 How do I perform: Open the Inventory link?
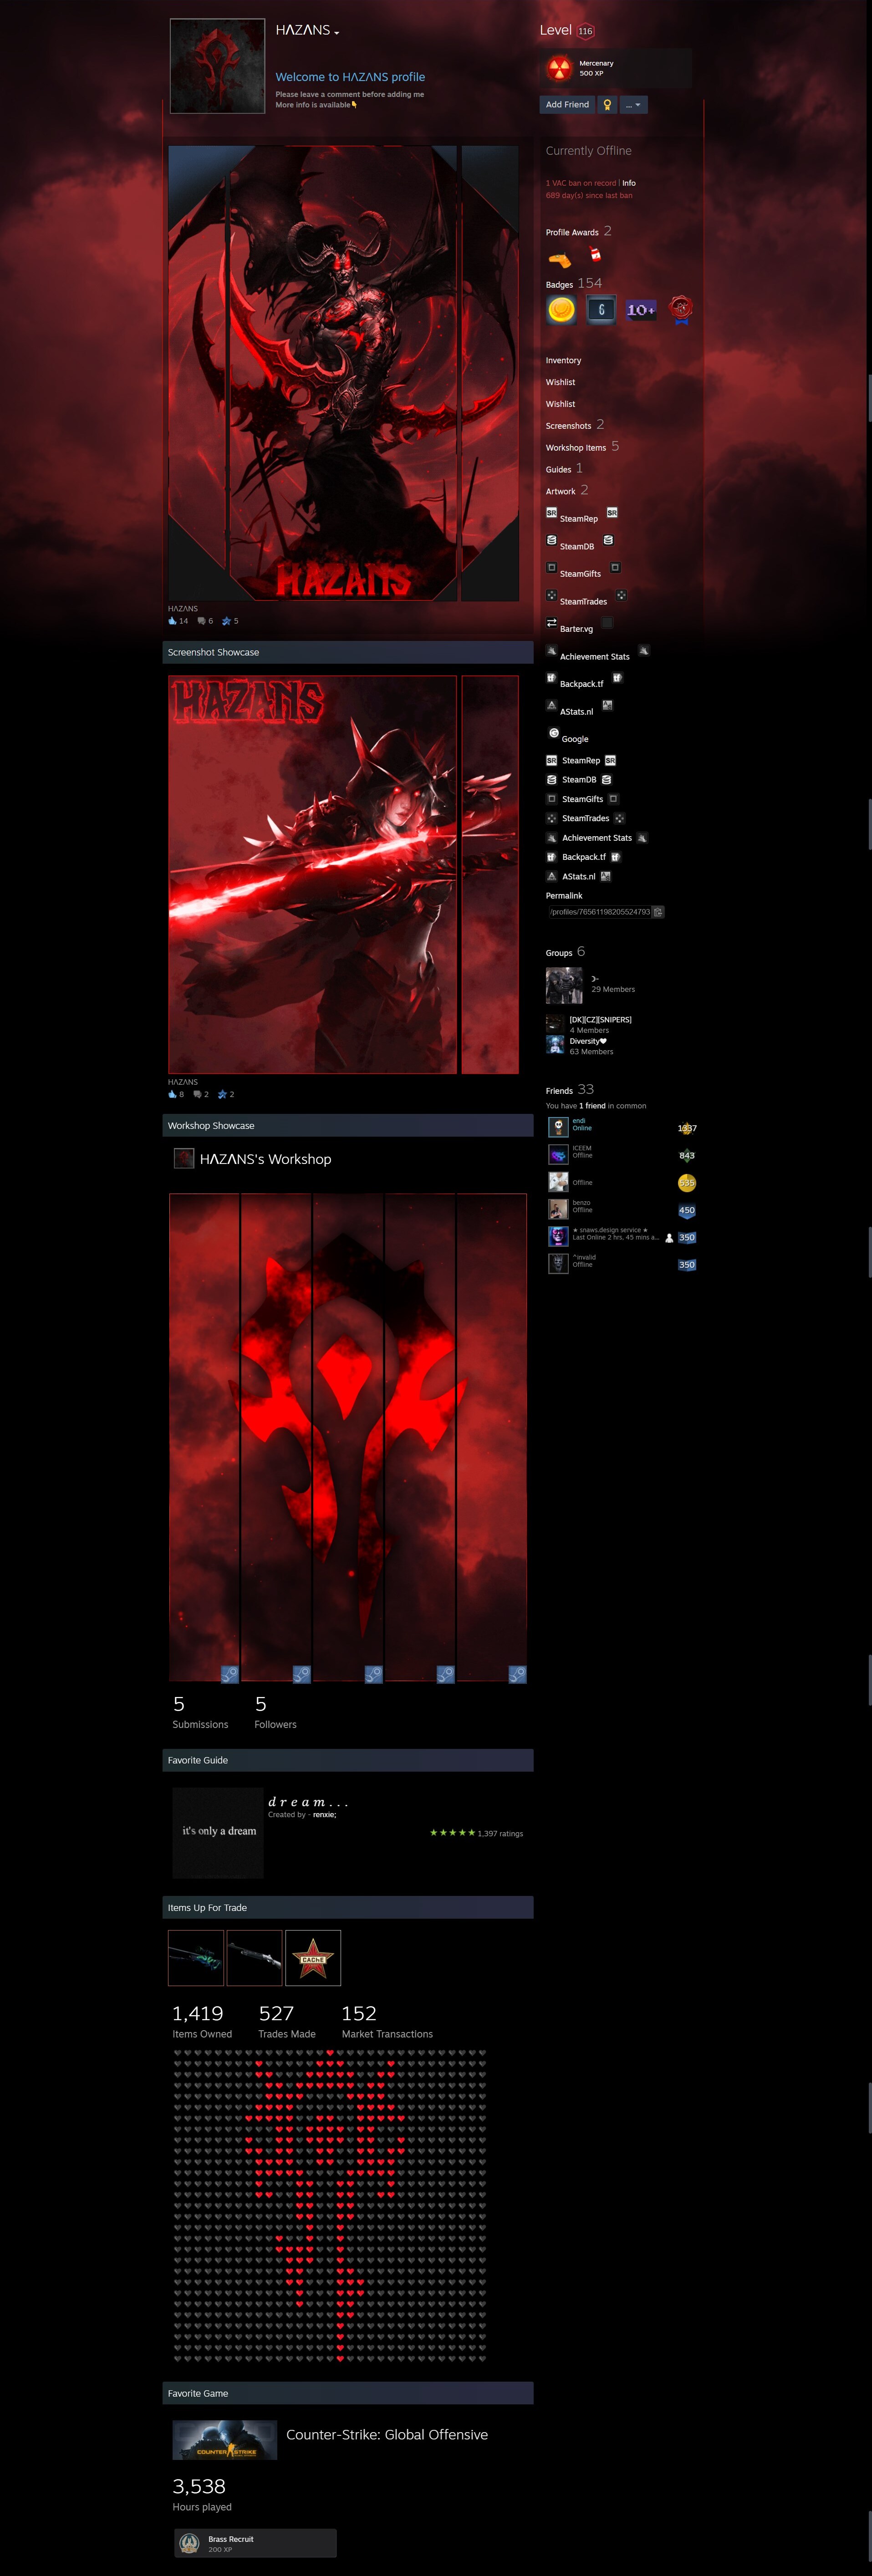(563, 360)
